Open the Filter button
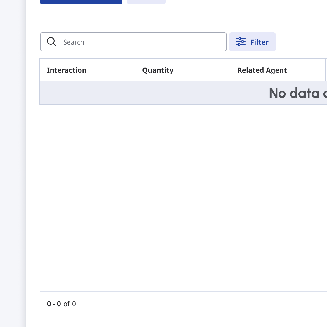This screenshot has width=327, height=327. tap(252, 42)
